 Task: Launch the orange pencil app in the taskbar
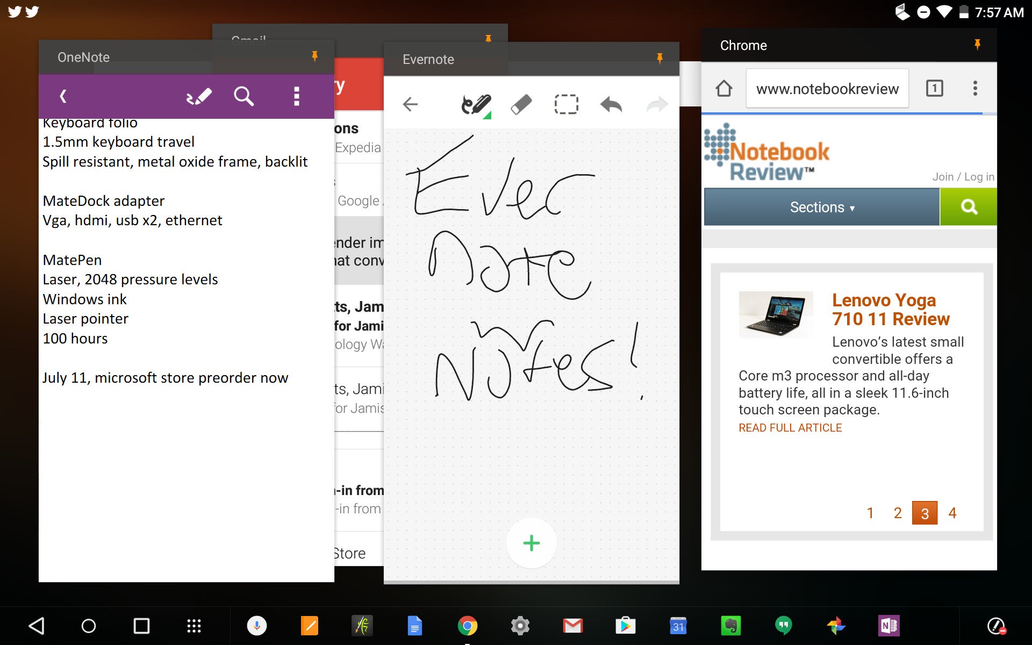[x=310, y=626]
